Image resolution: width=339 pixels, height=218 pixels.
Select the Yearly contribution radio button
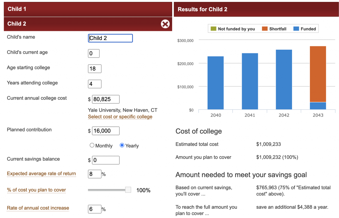tap(122, 145)
